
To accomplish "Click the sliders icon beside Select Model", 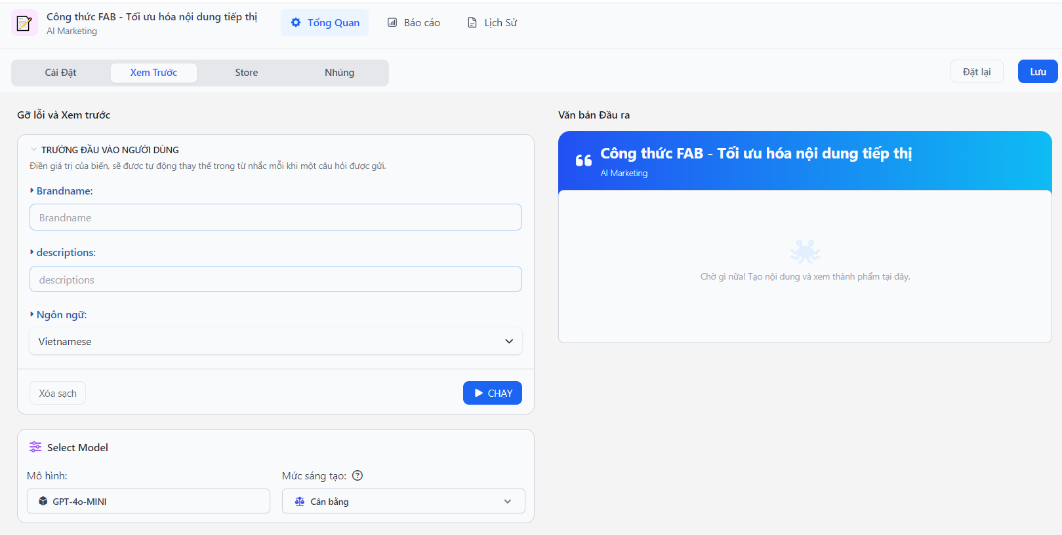I will (x=35, y=447).
